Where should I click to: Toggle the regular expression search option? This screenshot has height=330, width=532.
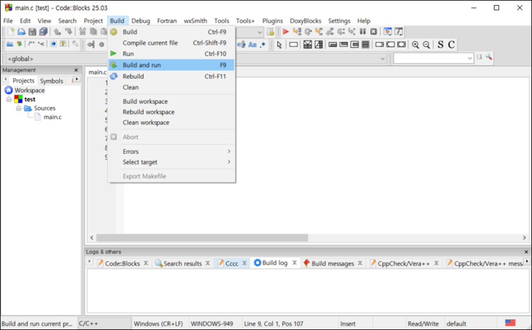point(262,44)
